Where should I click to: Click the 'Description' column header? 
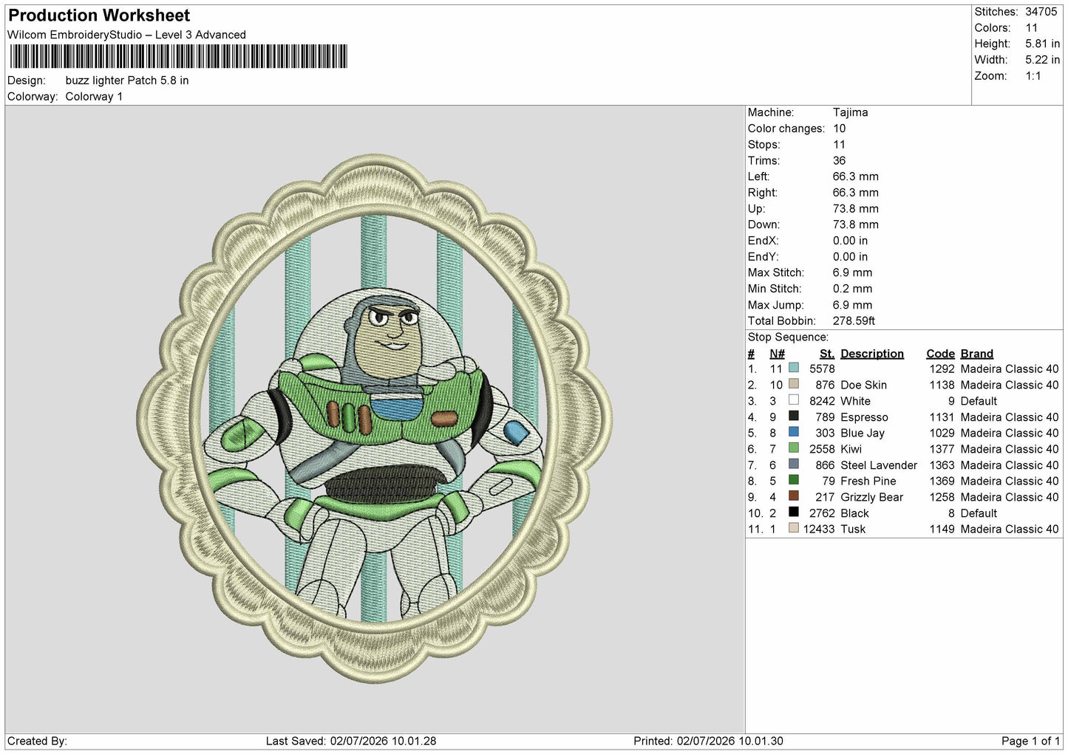click(x=872, y=354)
